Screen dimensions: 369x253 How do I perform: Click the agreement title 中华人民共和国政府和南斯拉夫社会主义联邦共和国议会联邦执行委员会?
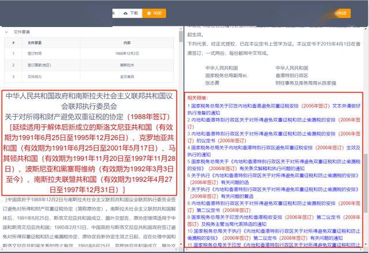pos(89,101)
